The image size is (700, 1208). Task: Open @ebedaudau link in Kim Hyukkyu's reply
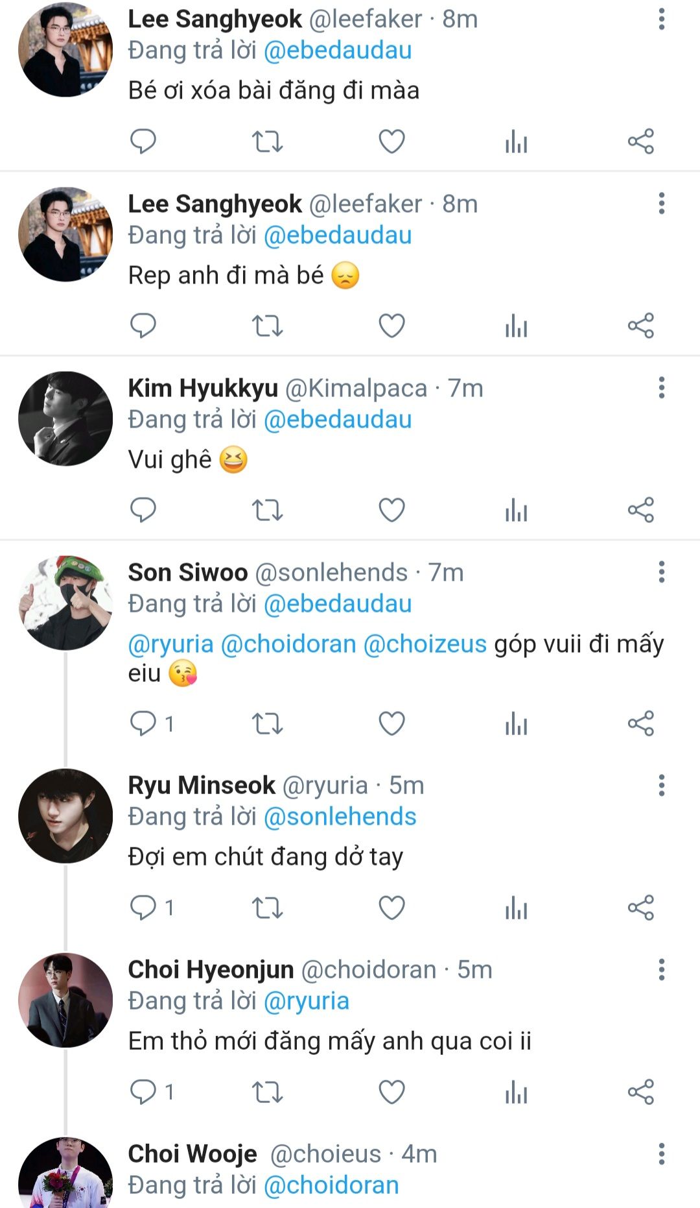click(338, 420)
